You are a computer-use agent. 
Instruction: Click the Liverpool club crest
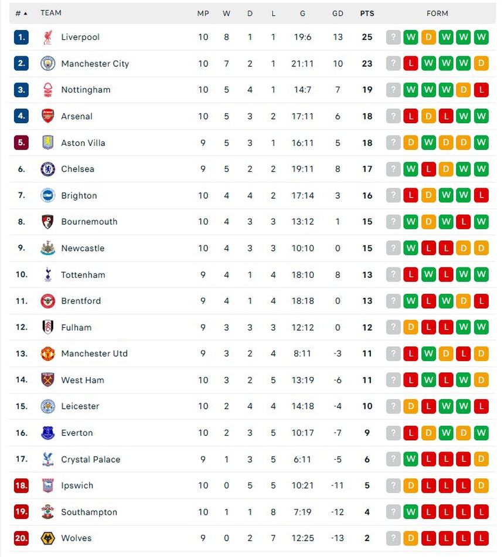[x=49, y=37]
